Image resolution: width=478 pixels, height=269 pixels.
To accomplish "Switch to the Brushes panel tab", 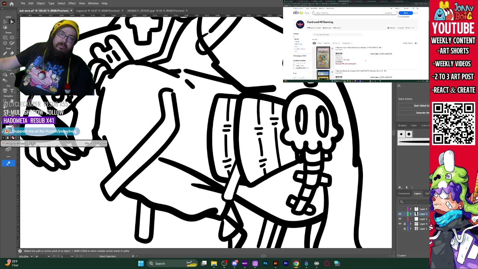I will pyautogui.click(x=403, y=126).
